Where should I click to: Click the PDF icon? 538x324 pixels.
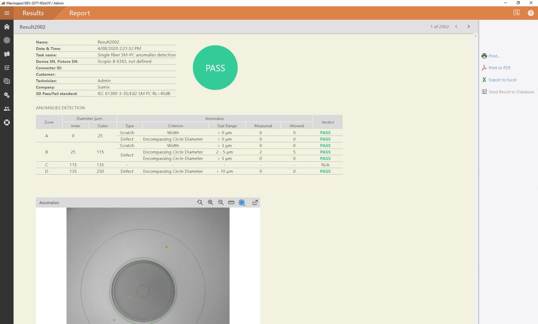pyautogui.click(x=484, y=68)
